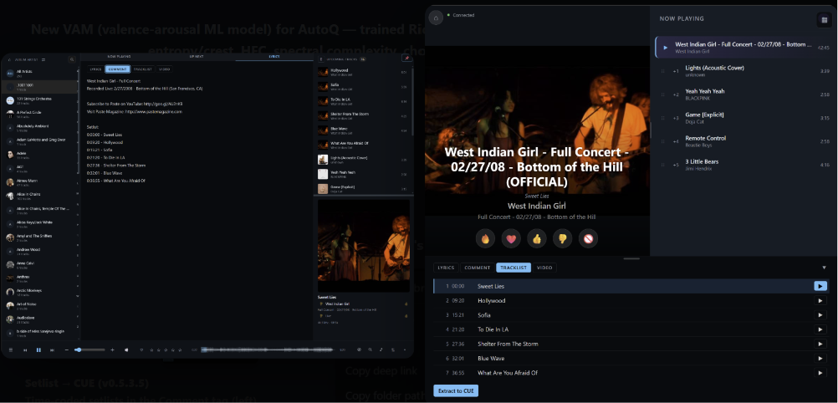Image resolution: width=838 pixels, height=403 pixels.
Task: Open the Lyrics tab in right window
Action: (x=447, y=268)
